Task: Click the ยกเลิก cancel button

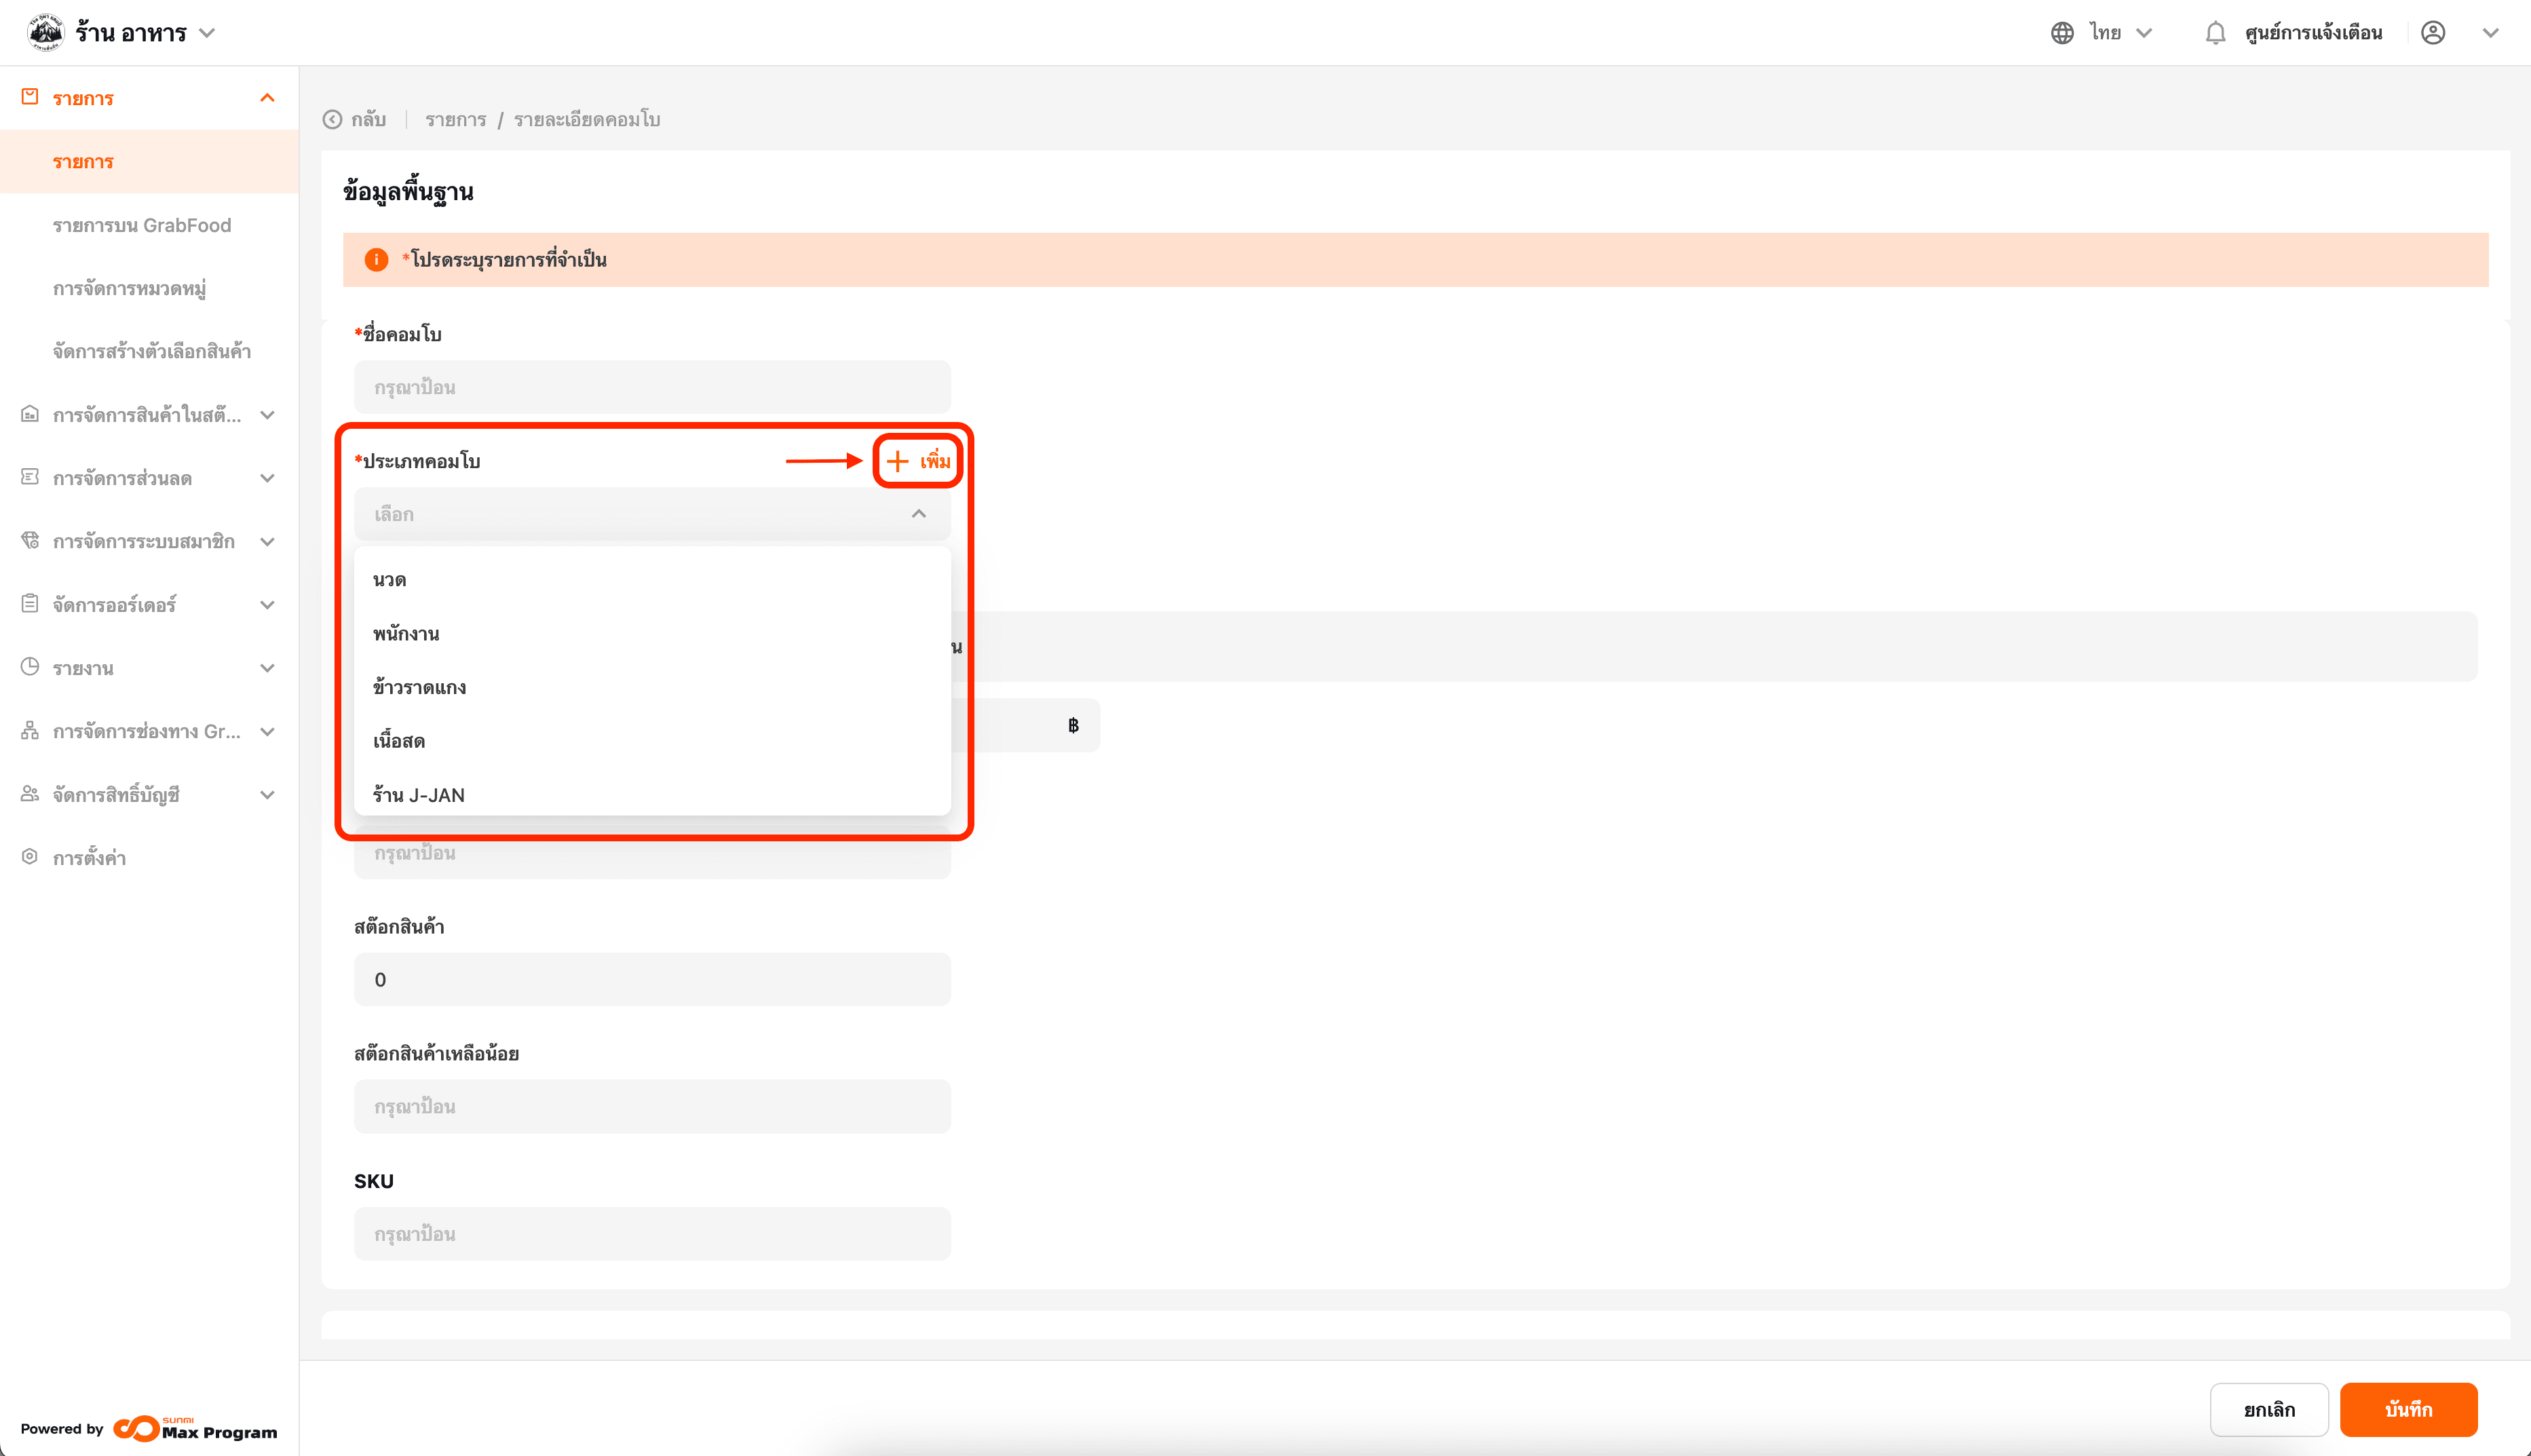Action: pos(2268,1409)
